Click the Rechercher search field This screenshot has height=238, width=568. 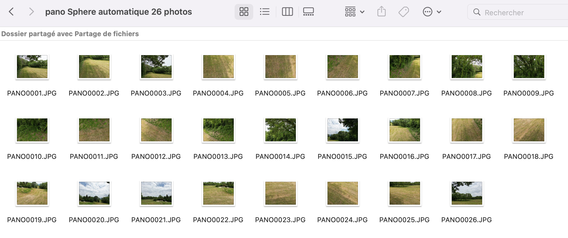click(x=518, y=12)
